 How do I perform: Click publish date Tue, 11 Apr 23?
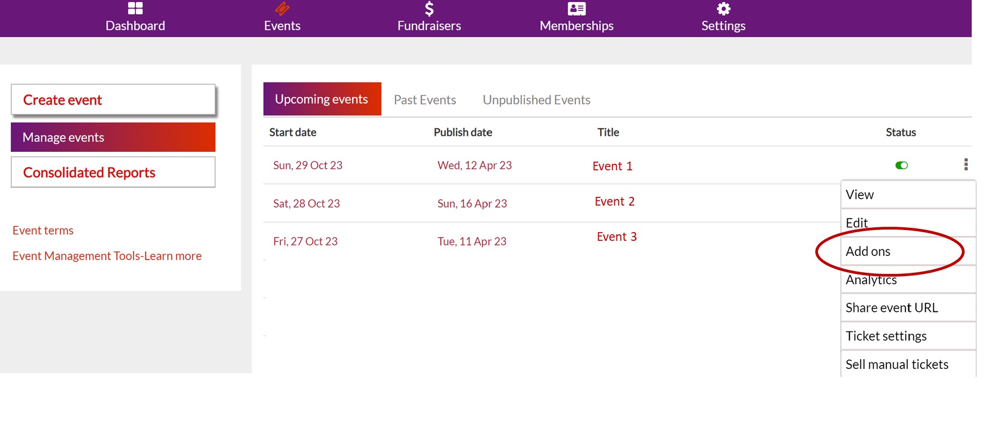tap(472, 241)
